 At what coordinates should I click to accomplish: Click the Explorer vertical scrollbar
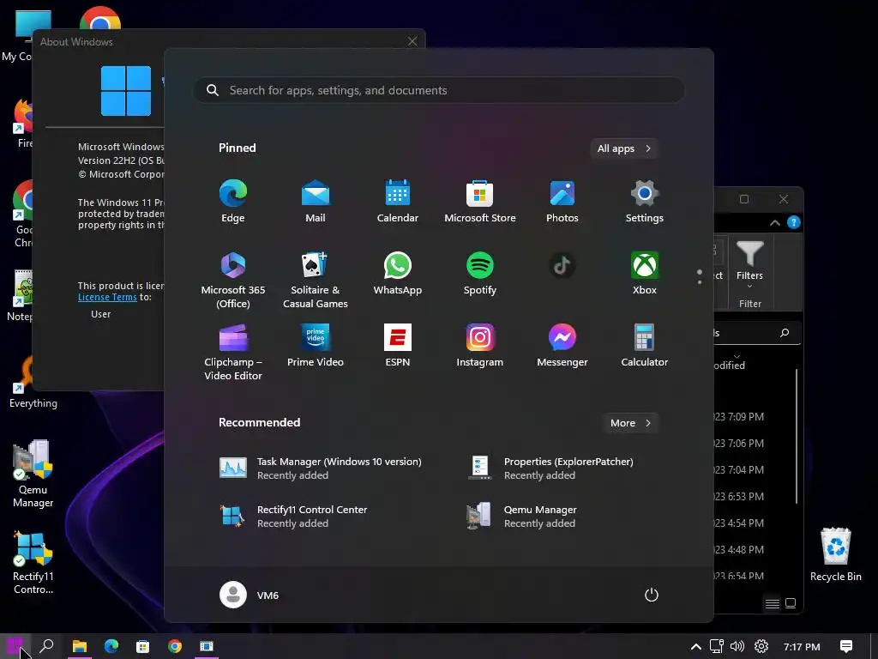[x=797, y=436]
